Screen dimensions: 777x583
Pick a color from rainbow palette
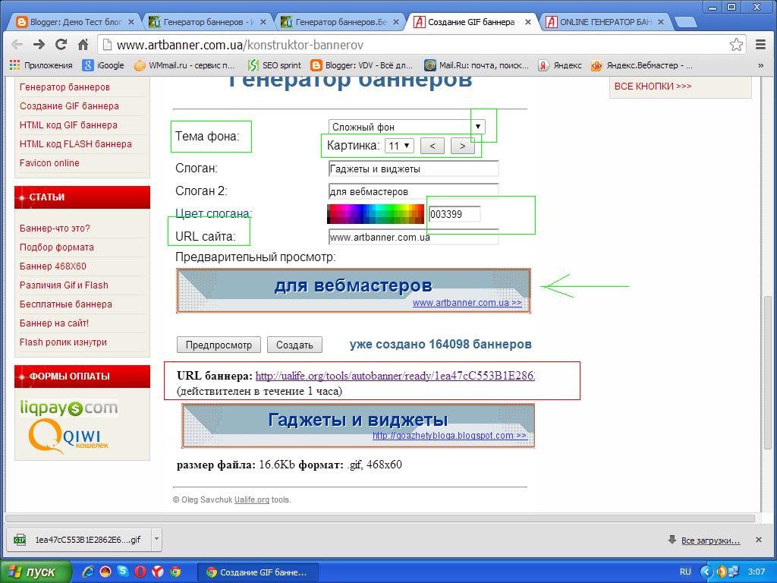tap(376, 214)
